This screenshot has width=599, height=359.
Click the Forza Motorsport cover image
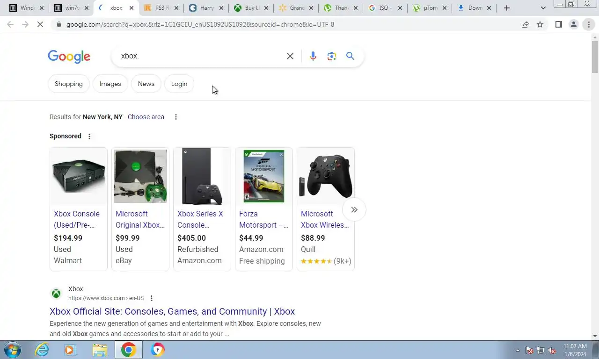pyautogui.click(x=264, y=176)
